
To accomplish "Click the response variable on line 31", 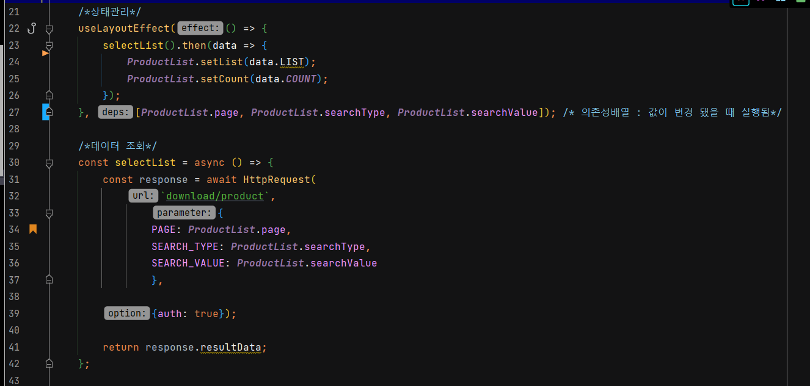I will (x=164, y=179).
